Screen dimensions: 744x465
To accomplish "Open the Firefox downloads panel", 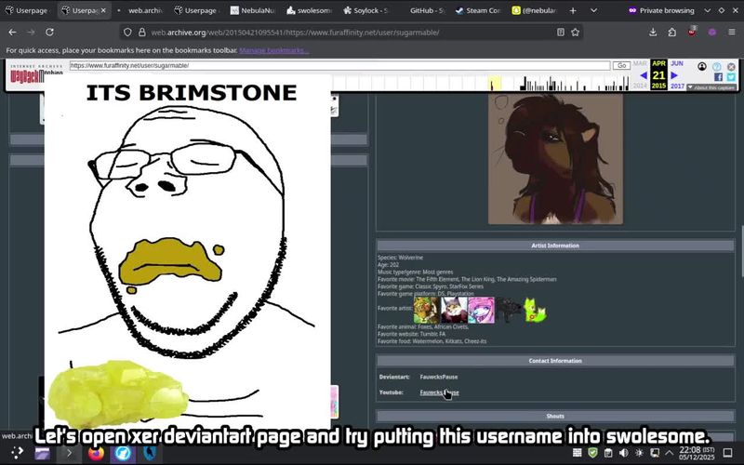I will 653,32.
